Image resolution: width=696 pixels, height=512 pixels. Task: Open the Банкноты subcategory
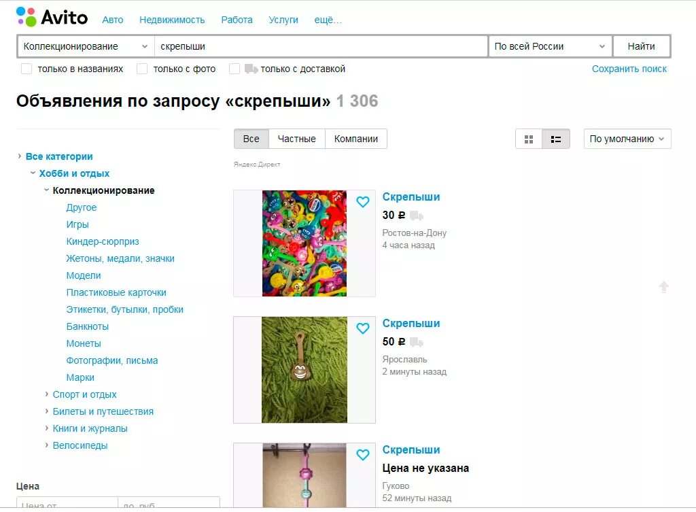click(88, 326)
